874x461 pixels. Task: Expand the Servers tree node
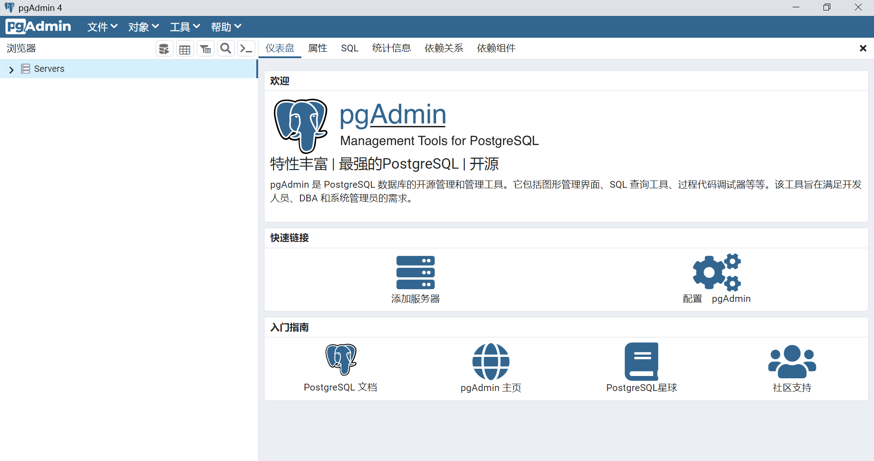pyautogui.click(x=11, y=69)
